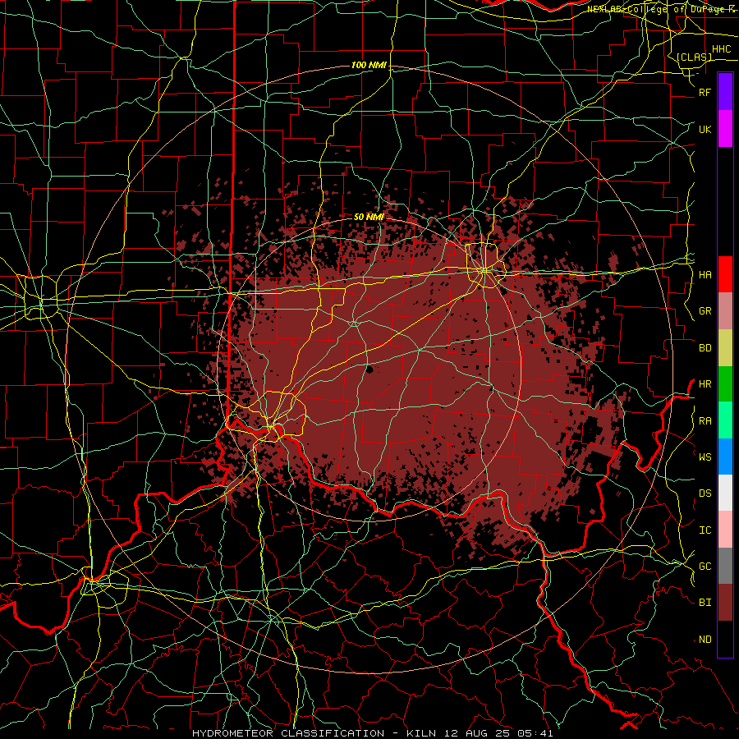Click the IC legend label
The height and width of the screenshot is (739, 739).
[x=705, y=530]
